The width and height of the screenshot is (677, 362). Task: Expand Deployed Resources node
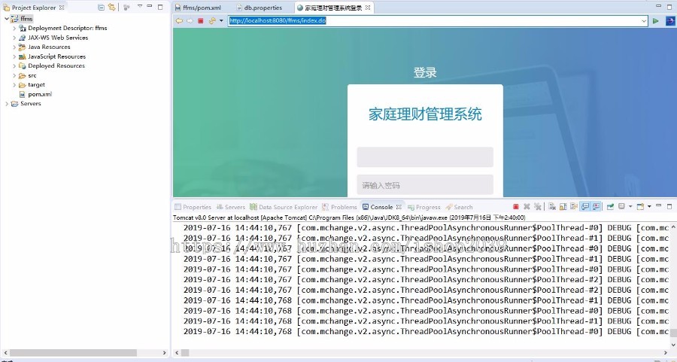click(14, 66)
